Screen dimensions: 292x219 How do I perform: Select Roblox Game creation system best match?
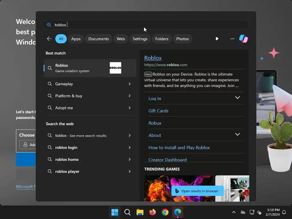click(x=90, y=68)
